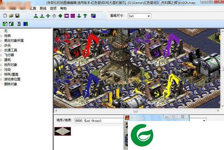
Task: Click the cliff tool icon in second toolbar
Action: [x=19, y=24]
